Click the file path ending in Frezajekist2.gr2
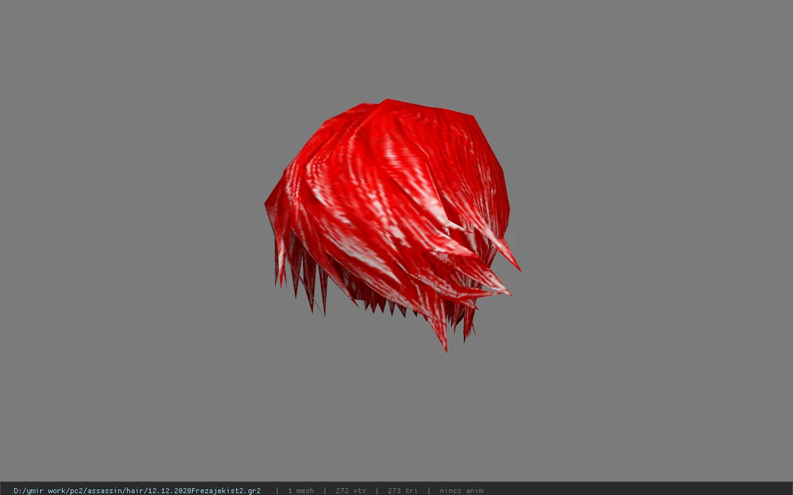The width and height of the screenshot is (793, 495). coord(137,491)
